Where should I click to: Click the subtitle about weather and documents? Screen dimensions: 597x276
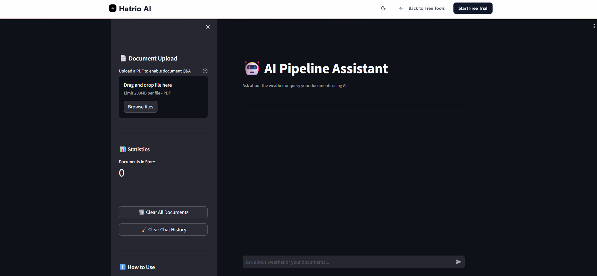pyautogui.click(x=294, y=85)
